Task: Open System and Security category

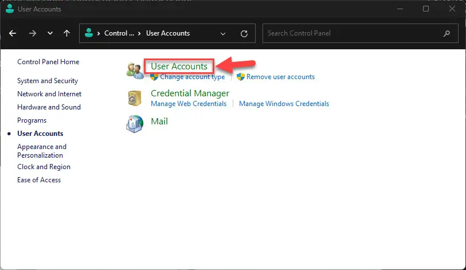Action: point(48,81)
